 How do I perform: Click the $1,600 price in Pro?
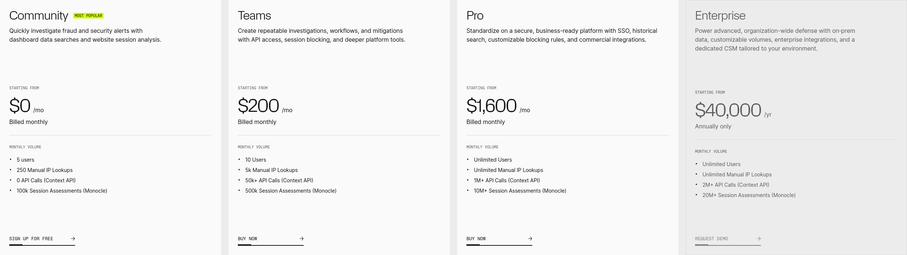[491, 106]
